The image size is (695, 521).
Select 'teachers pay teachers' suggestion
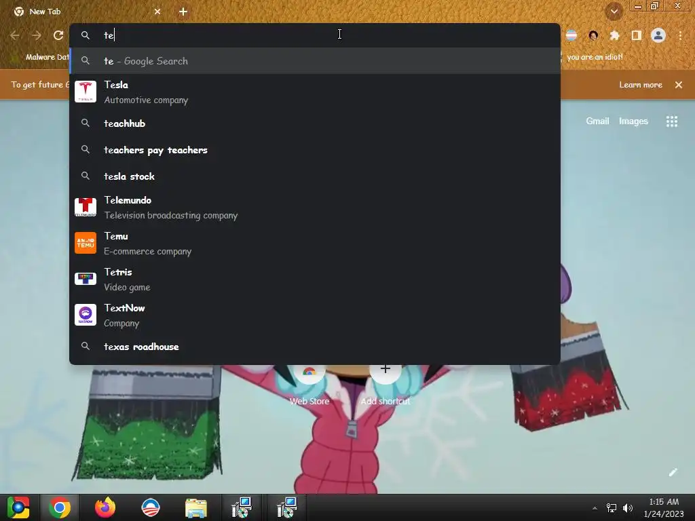(x=315, y=150)
